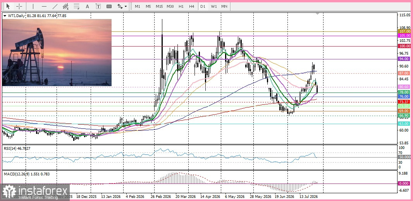The image size is (413, 201).
Task: Click the 80.60 price level label
Action: pos(404,87)
